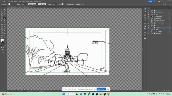Open the Effect menu
This screenshot has width=172, height=96.
(x=27, y=1)
